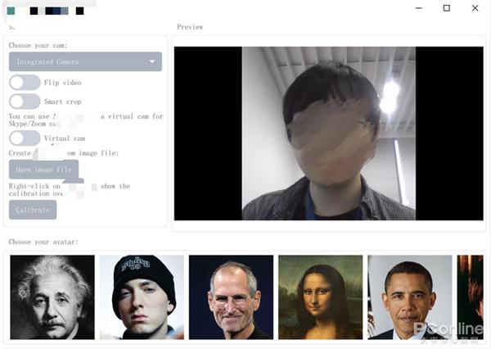Viewport: 491px width, 349px height.
Task: Pick the classical painting woman avatar
Action: point(320,297)
